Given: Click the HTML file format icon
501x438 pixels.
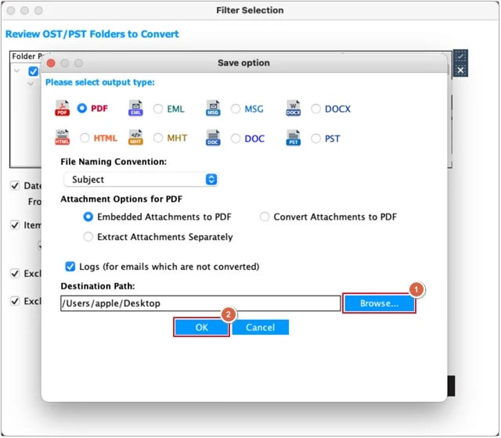Looking at the screenshot, I should pyautogui.click(x=62, y=138).
